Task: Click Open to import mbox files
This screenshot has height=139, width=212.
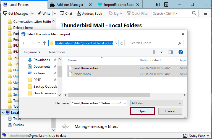Action: click(x=142, y=111)
